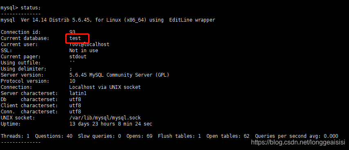Screen dimensions: 349x150
Task: Select the 'stdout' pager value
Action: [x=78, y=57]
